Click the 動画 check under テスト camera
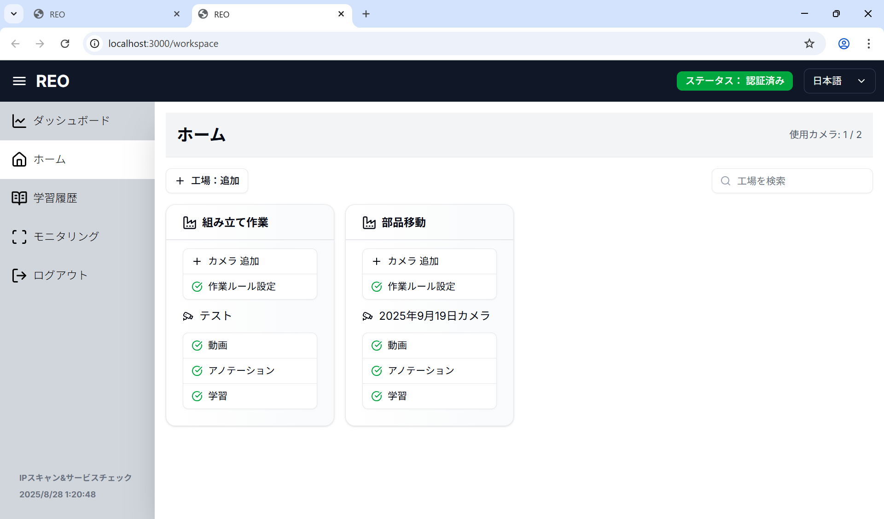The image size is (884, 519). [197, 346]
